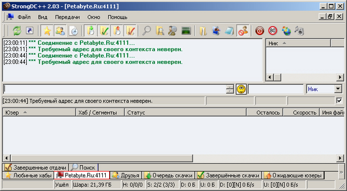Open Recent Hubs clock-page icon
347x191 pixels.
pos(73,31)
